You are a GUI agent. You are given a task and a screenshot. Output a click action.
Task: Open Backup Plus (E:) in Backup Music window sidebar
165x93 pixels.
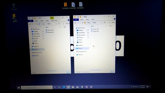81,52
